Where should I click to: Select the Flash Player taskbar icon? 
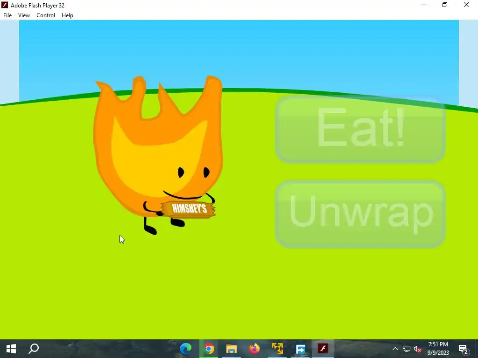323,349
